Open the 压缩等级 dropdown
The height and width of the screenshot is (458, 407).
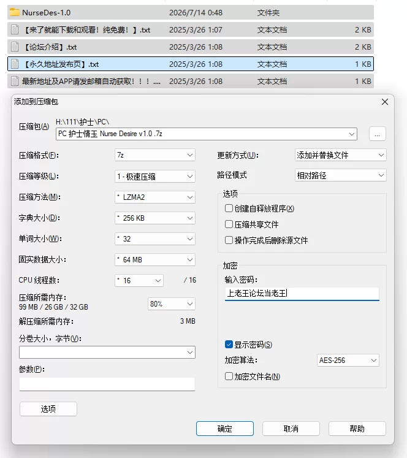(x=155, y=177)
